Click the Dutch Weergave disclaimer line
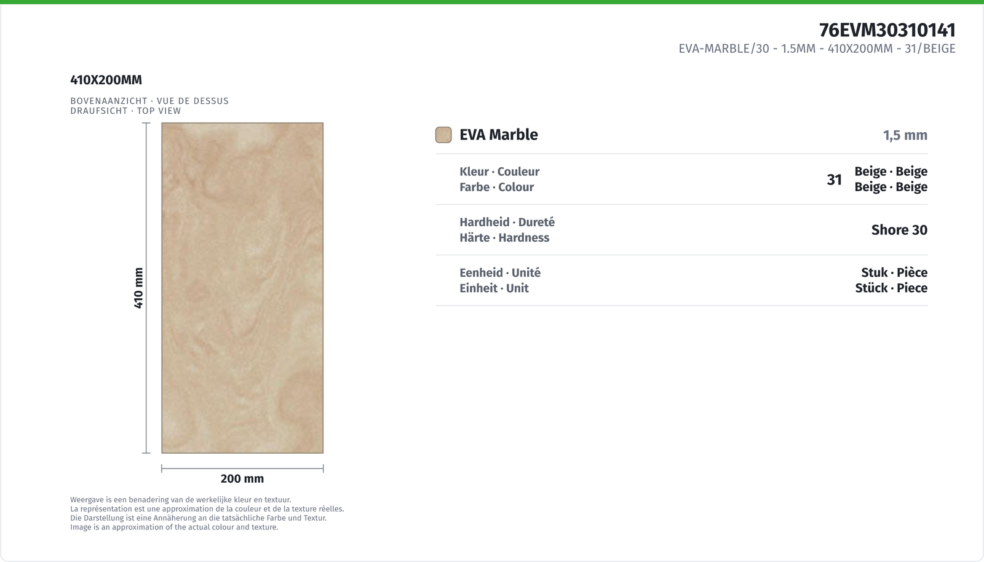Screen dimensions: 984x562 (181, 500)
